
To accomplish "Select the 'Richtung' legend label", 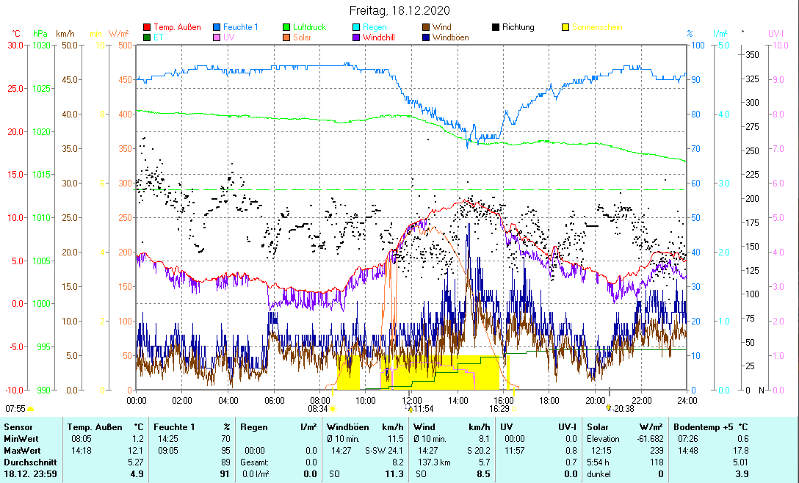I will (x=518, y=27).
